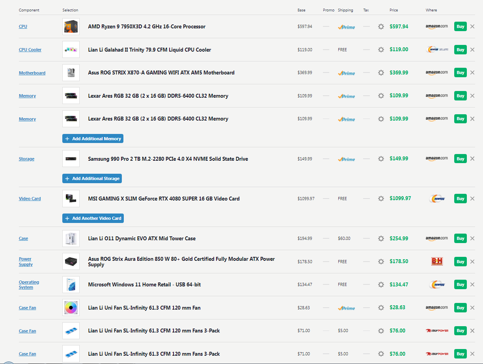483x364 pixels.
Task: Click the $1099.97 price for the video card
Action: coord(400,198)
